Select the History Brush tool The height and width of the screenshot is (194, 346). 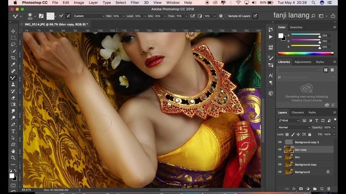tap(13, 91)
